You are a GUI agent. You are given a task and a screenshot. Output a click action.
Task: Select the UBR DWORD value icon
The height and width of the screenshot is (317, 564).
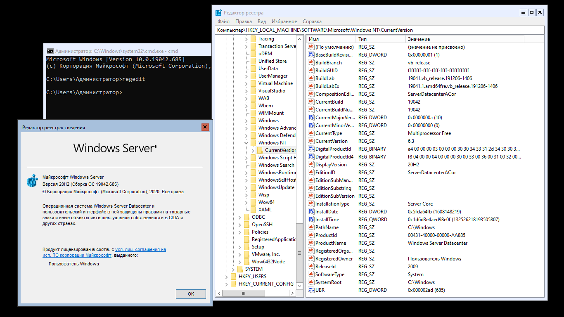pyautogui.click(x=311, y=290)
